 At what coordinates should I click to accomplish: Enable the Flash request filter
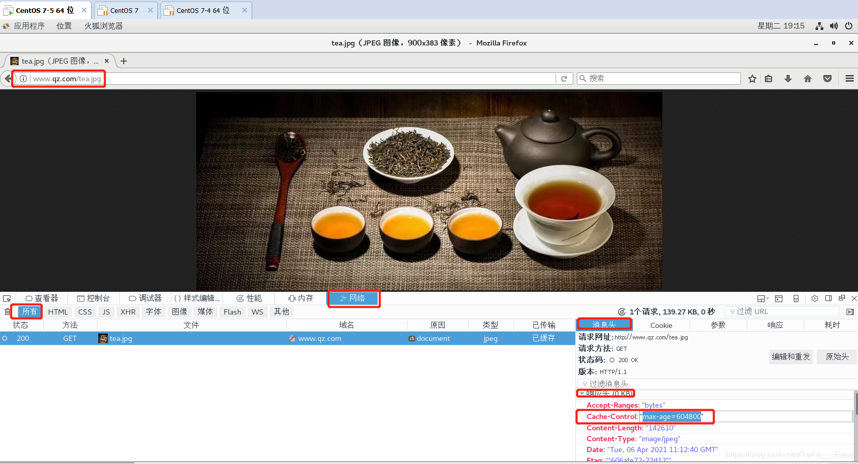(232, 312)
